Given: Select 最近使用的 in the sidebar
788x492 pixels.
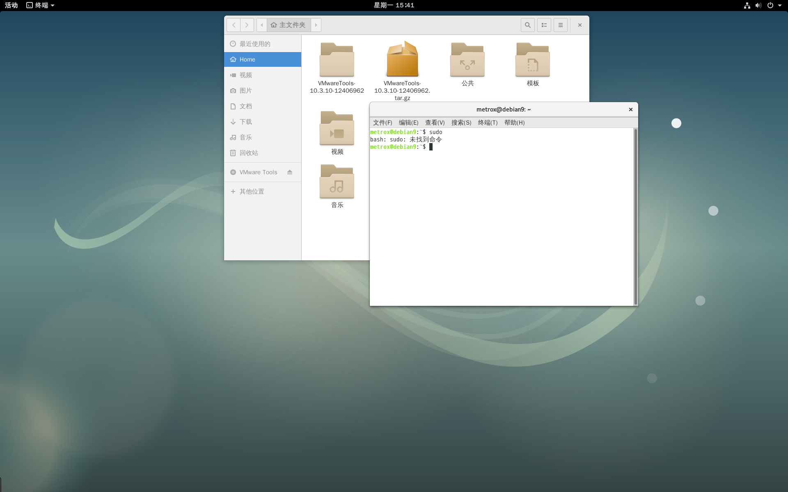Looking at the screenshot, I should point(263,44).
